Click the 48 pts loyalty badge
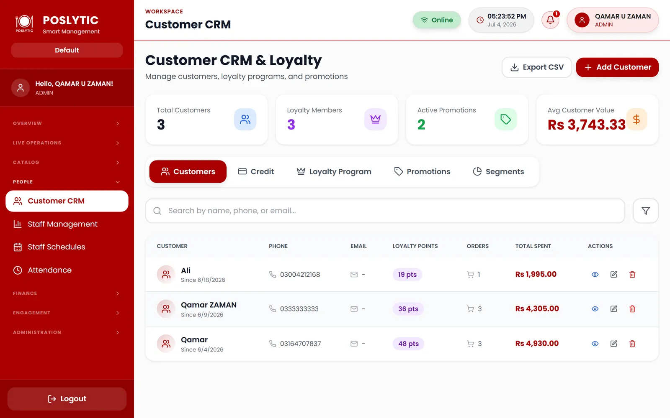Image resolution: width=670 pixels, height=418 pixels. 408,344
